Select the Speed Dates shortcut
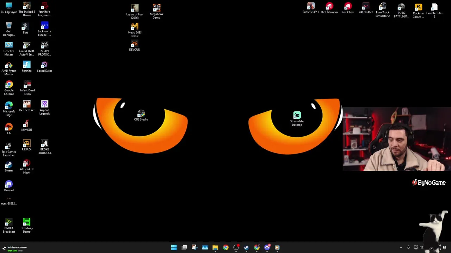Image resolution: width=451 pixels, height=253 pixels. 44,67
